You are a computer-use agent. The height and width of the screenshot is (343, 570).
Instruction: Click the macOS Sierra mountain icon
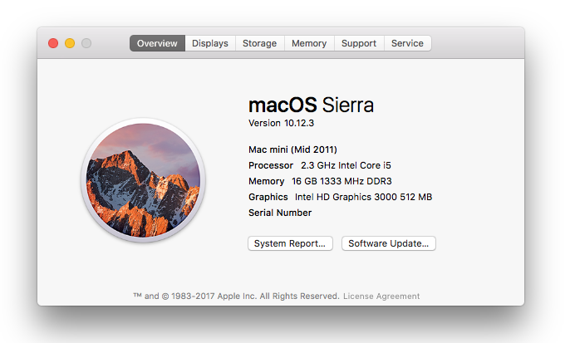point(143,180)
